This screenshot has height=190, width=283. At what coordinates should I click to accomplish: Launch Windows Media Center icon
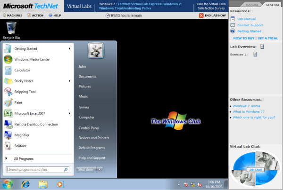pyautogui.click(x=8, y=59)
